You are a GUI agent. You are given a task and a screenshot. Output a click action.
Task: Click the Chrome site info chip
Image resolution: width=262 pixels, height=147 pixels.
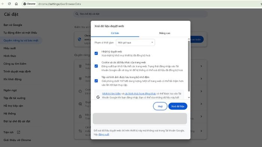30,4
